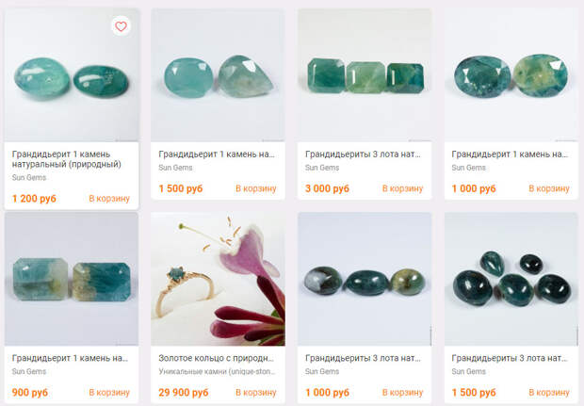Open thumbnail of three dark oval cabochons
Screen dimensions: 584x406
coord(365,279)
